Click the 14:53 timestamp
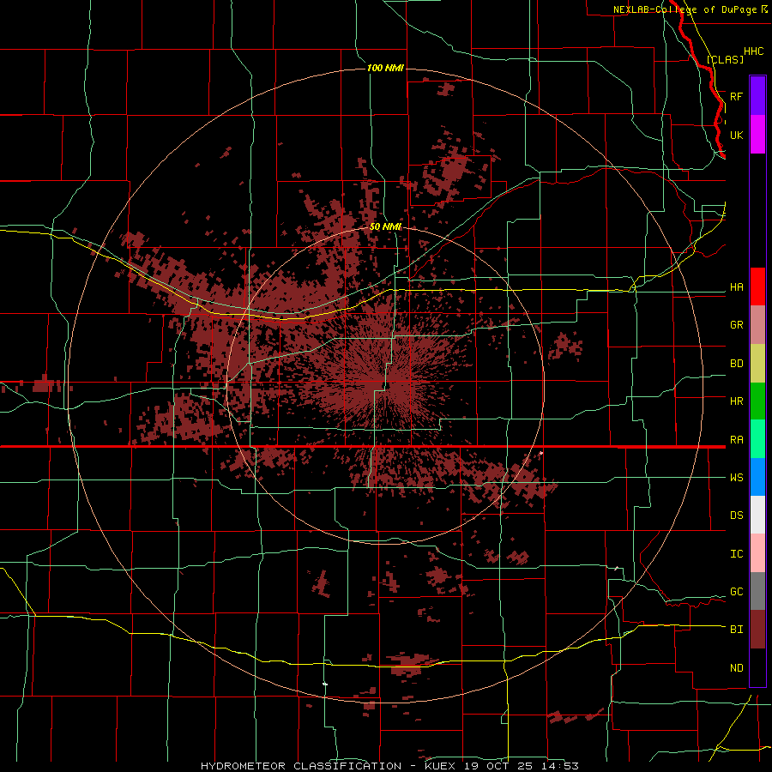Image resolution: width=772 pixels, height=772 pixels. 562,766
